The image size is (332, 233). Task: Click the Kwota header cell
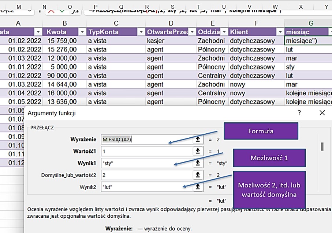pos(64,32)
